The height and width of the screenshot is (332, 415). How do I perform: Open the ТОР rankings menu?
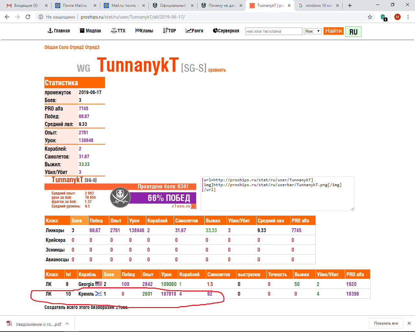click(x=170, y=31)
